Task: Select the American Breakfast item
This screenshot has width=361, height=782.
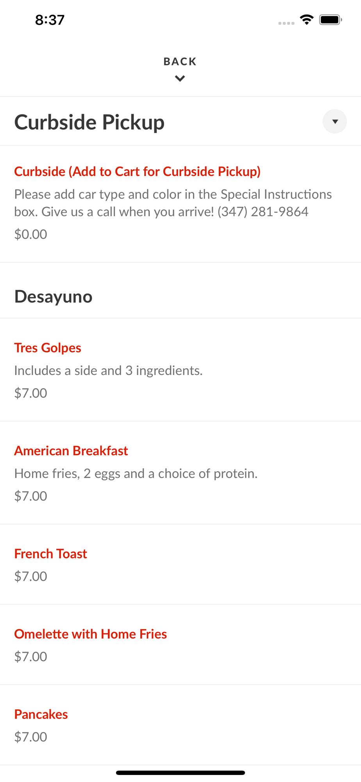Action: coord(71,451)
